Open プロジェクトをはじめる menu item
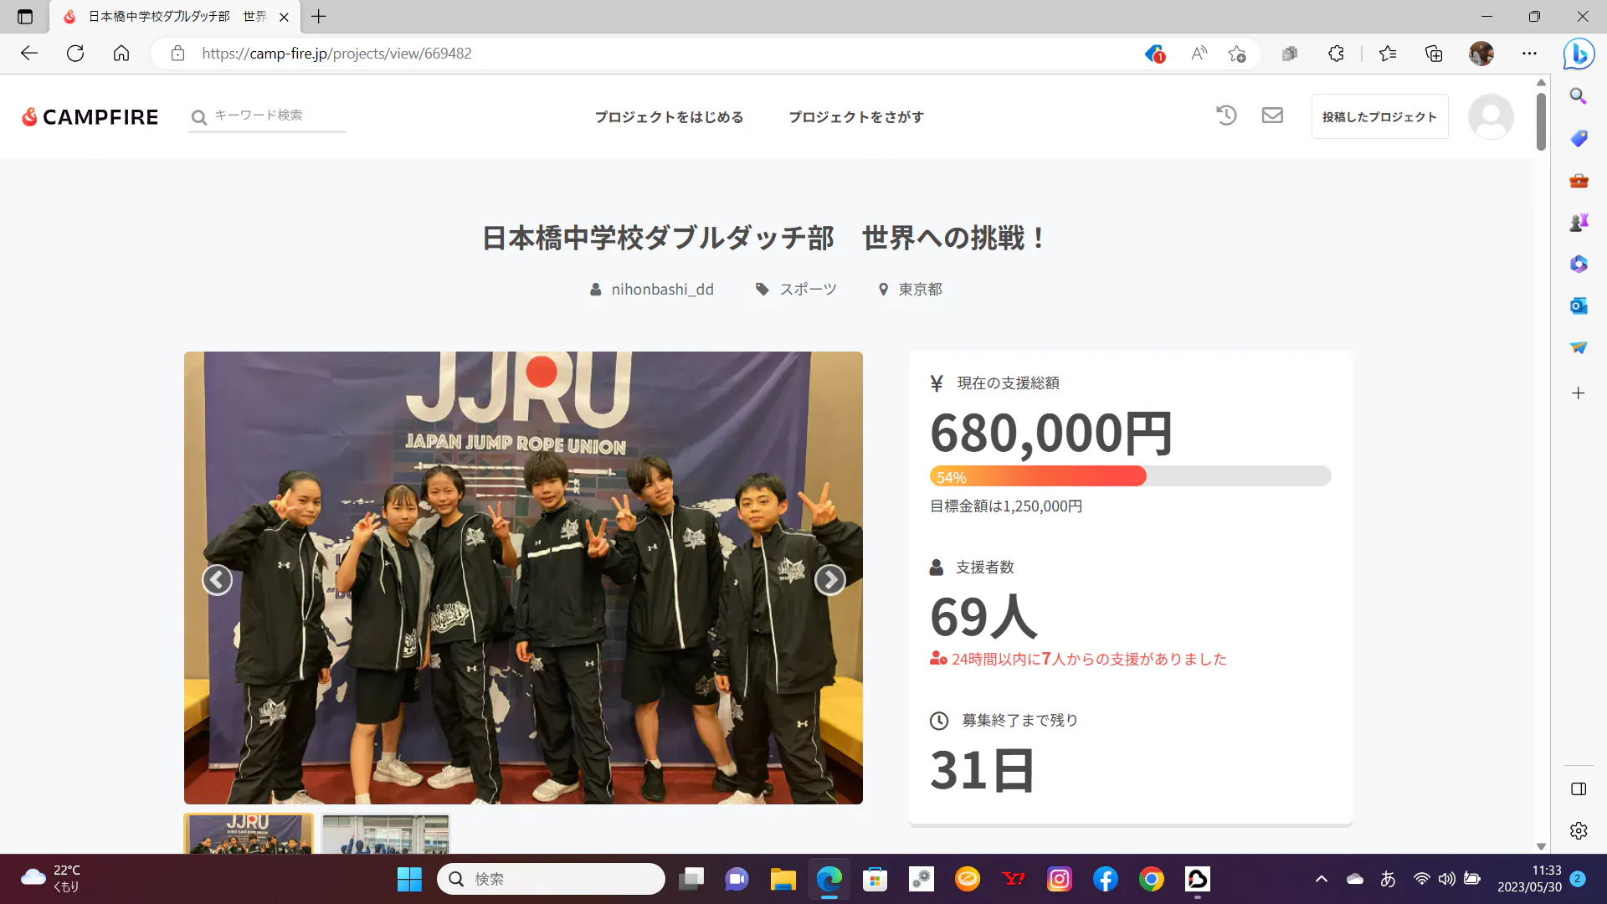This screenshot has height=904, width=1607. click(669, 117)
